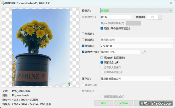
Task: Open the 预设 preset dropdown
Action: 136,11
